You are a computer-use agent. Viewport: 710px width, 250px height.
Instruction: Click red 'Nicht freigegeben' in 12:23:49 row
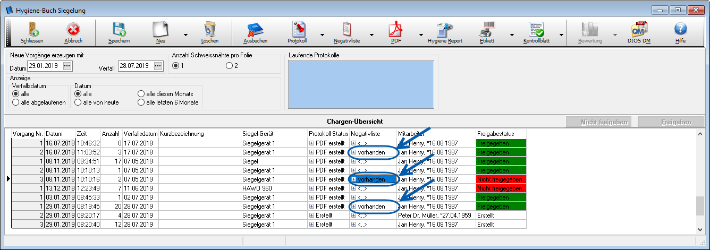click(x=501, y=188)
